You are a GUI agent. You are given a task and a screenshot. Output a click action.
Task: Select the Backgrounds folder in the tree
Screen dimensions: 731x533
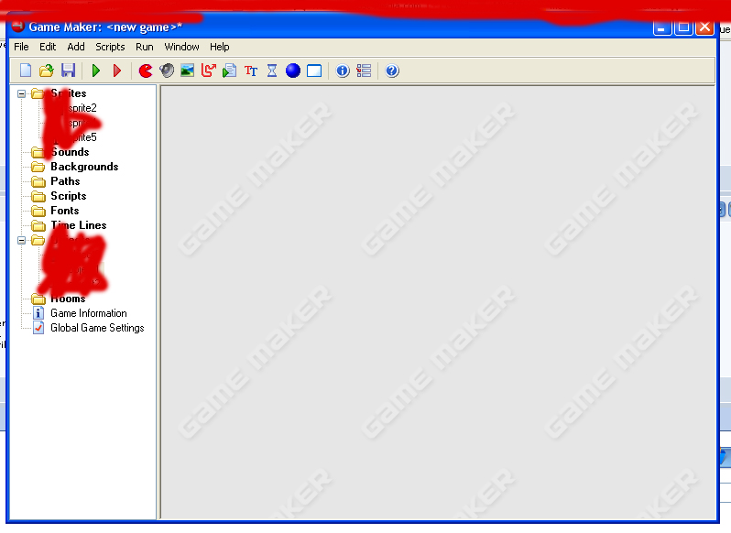click(x=84, y=167)
